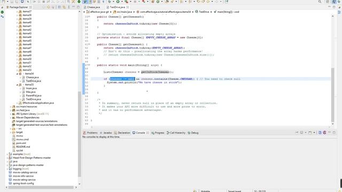Screen dimensions: 342x192
Task: Collapse the items35 package node
Action: 17,85
